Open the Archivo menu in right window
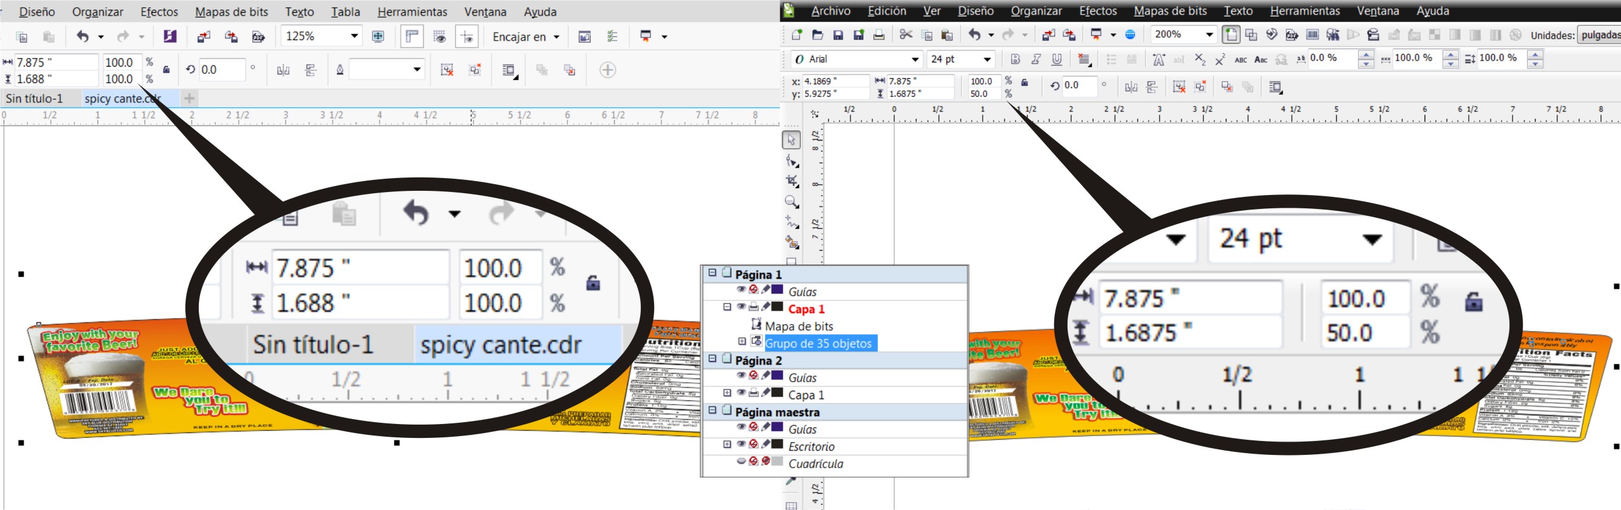This screenshot has width=1621, height=510. (x=831, y=11)
